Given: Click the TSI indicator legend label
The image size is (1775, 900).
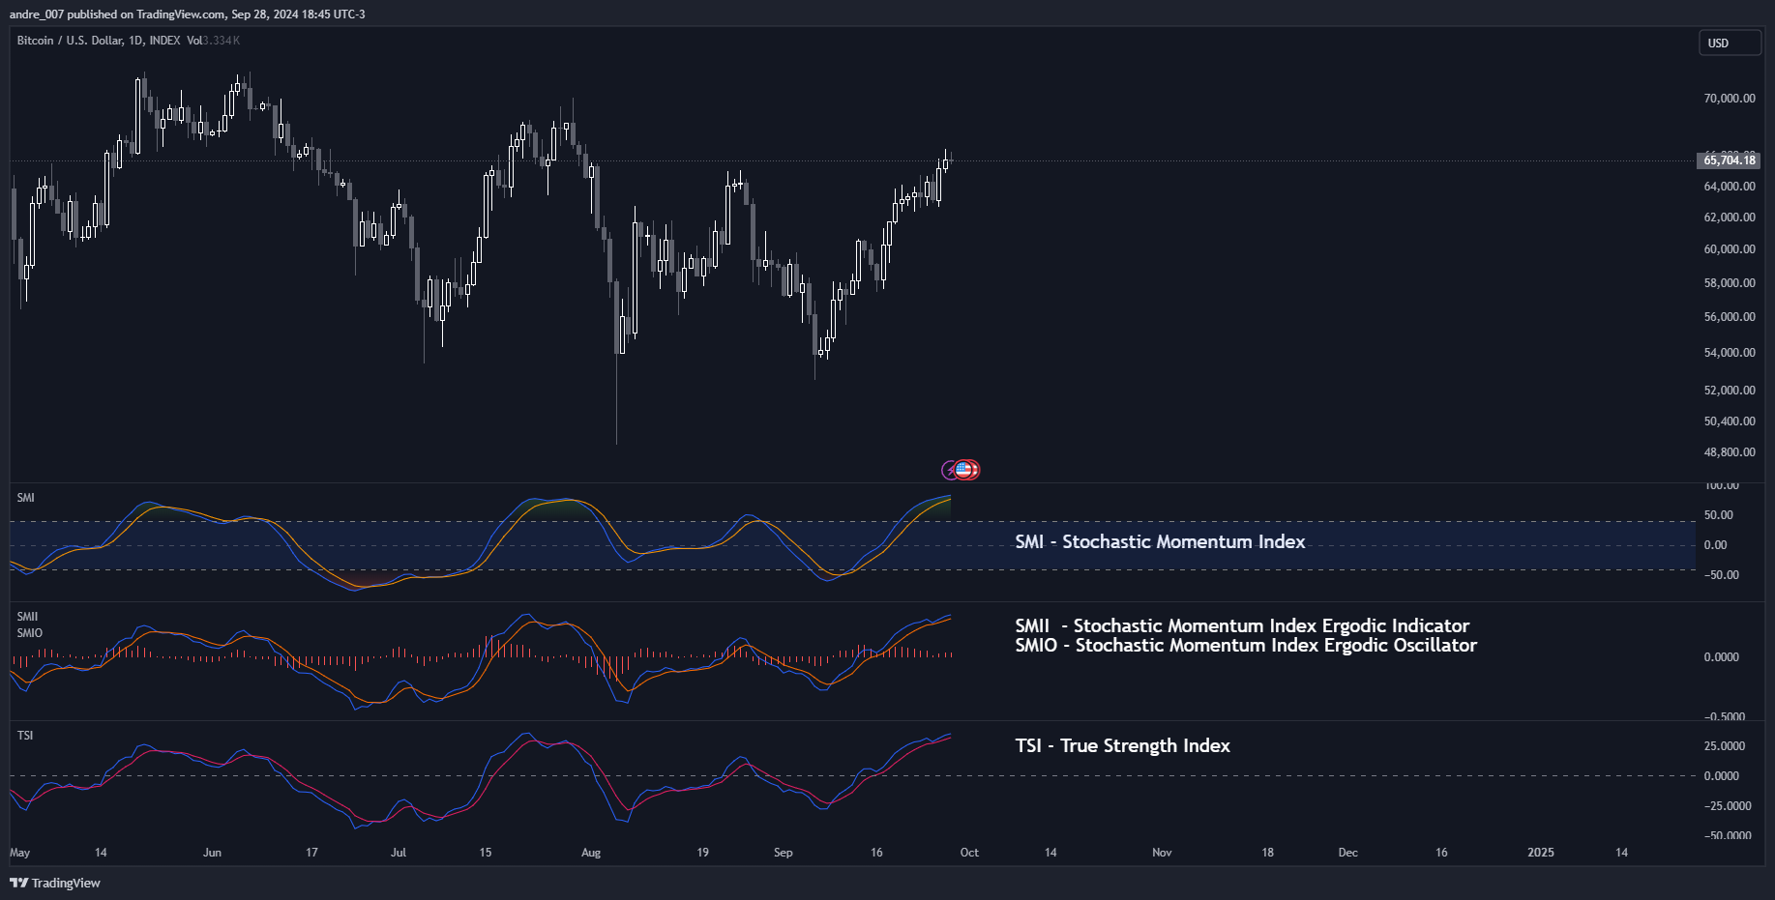Looking at the screenshot, I should click(25, 736).
